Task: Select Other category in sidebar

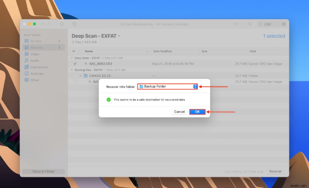Action: tap(44, 80)
